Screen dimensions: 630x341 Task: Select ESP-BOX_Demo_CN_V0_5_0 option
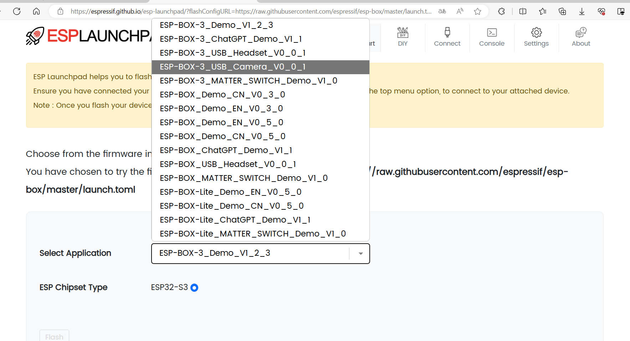pyautogui.click(x=261, y=136)
